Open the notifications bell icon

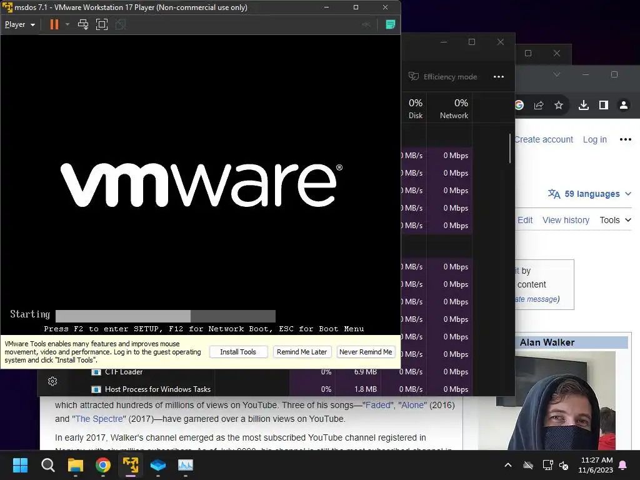coord(623,465)
